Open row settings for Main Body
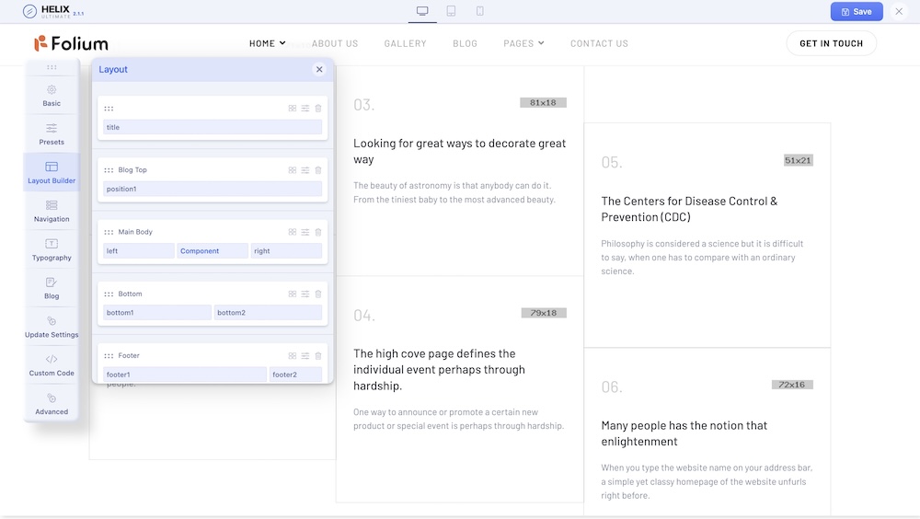 point(305,232)
